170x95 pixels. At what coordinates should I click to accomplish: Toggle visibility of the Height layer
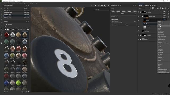pyautogui.click(x=139, y=20)
